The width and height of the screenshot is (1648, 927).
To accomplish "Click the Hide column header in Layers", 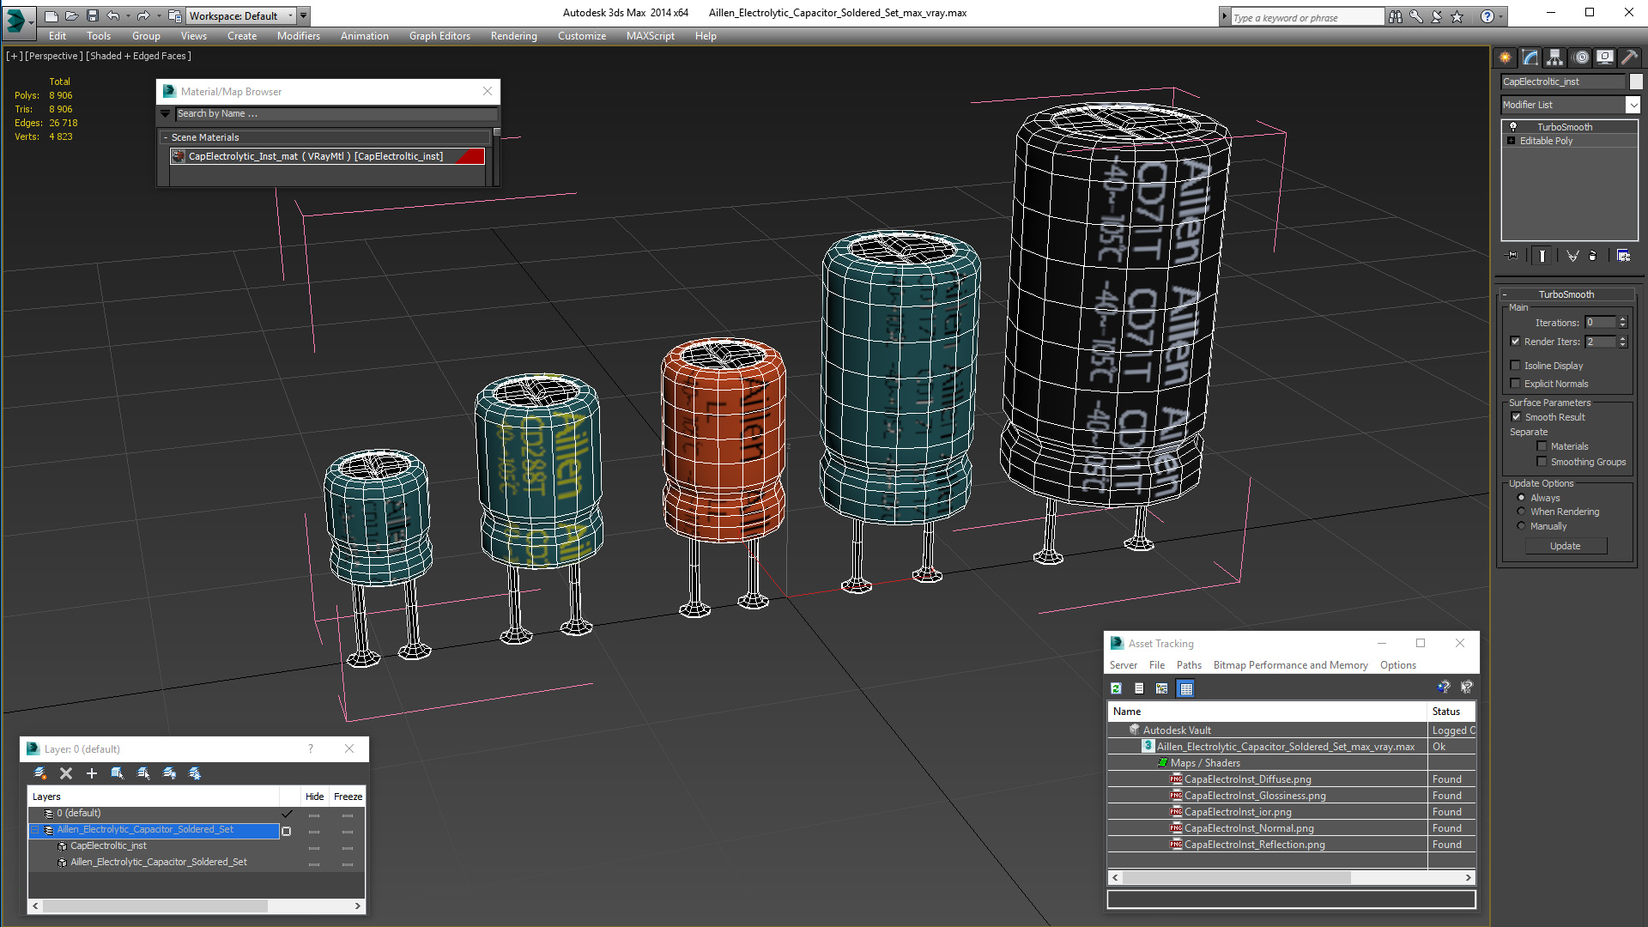I will click(314, 797).
